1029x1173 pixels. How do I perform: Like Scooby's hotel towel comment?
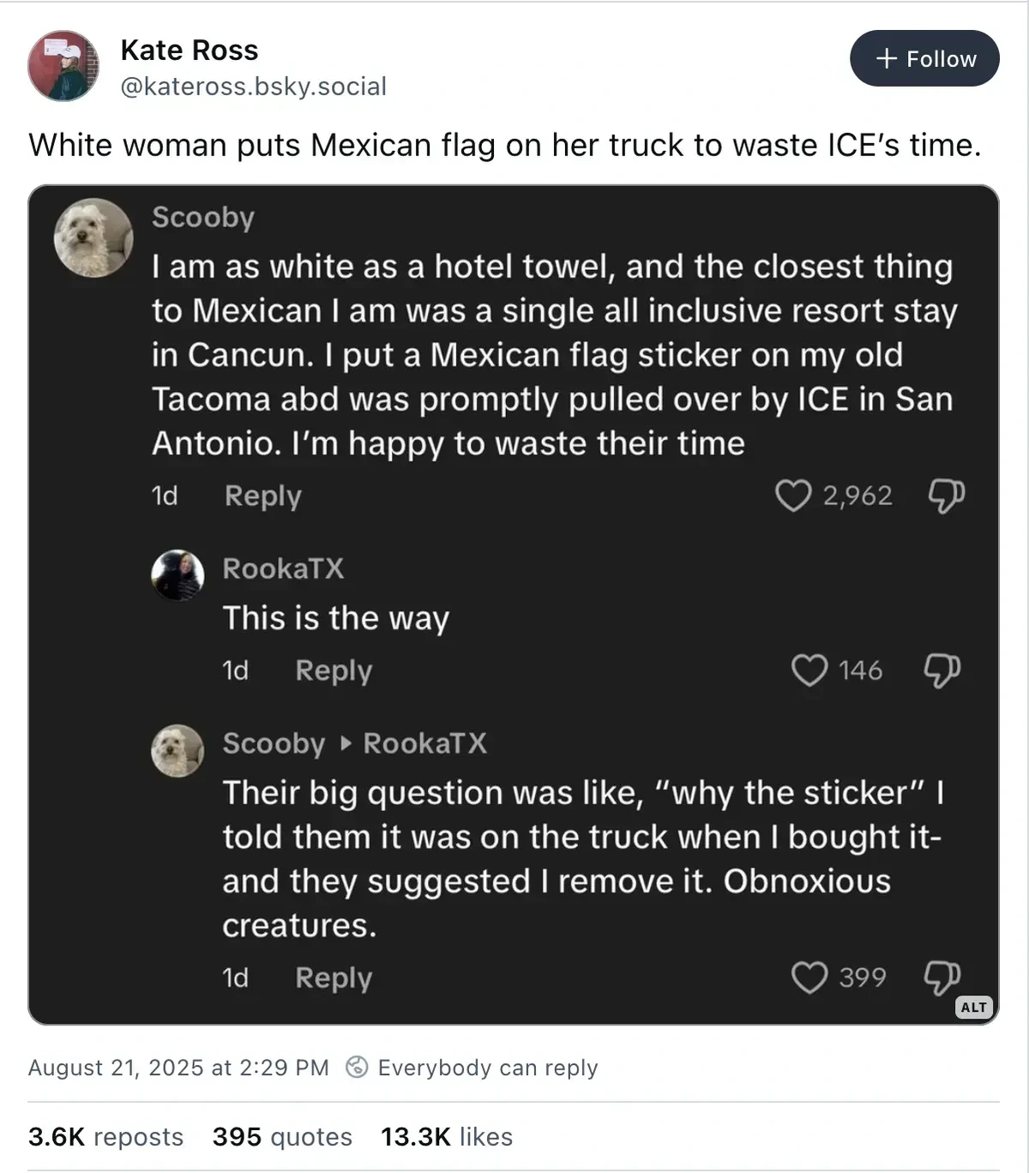[x=793, y=496]
